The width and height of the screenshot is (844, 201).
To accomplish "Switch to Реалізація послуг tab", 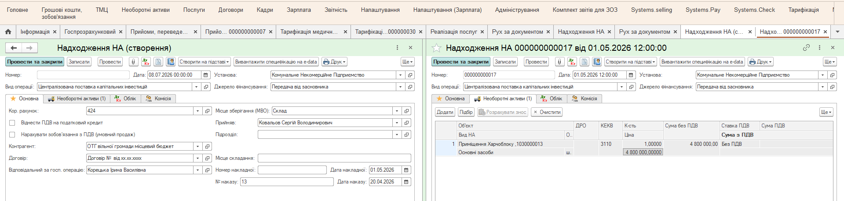I will pos(453,32).
